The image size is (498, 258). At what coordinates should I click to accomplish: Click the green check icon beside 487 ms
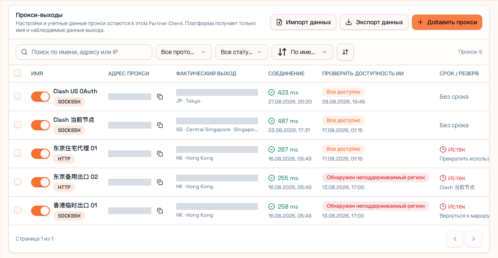click(x=272, y=121)
